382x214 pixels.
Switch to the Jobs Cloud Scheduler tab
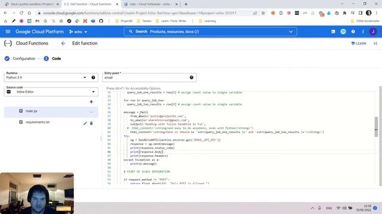(150, 4)
